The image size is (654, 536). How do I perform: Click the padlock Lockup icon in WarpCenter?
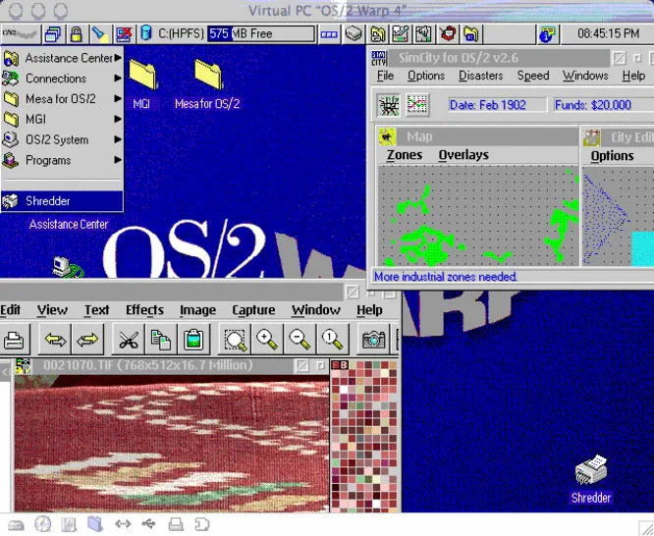click(77, 33)
